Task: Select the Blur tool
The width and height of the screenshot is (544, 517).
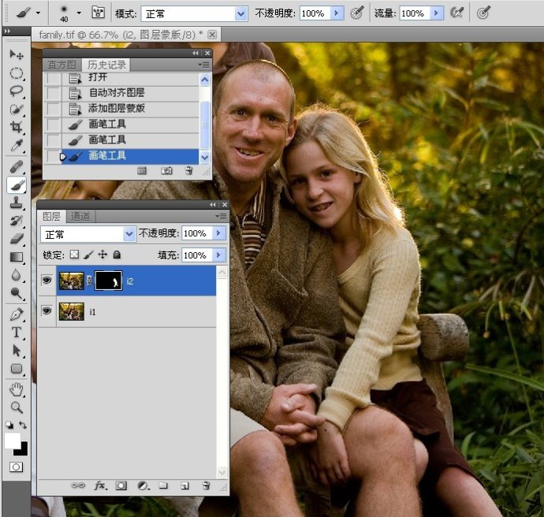Action: 17,275
